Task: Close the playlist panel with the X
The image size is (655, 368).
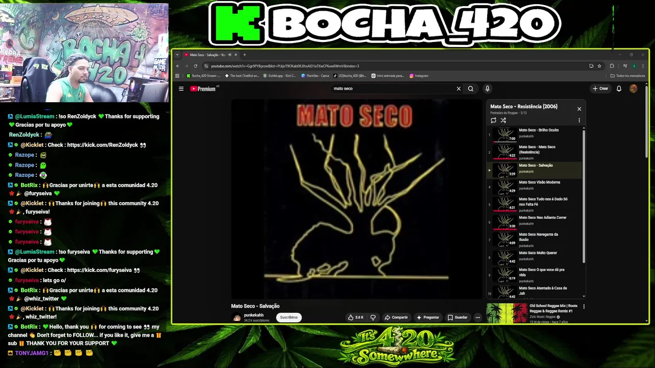Action: point(579,109)
